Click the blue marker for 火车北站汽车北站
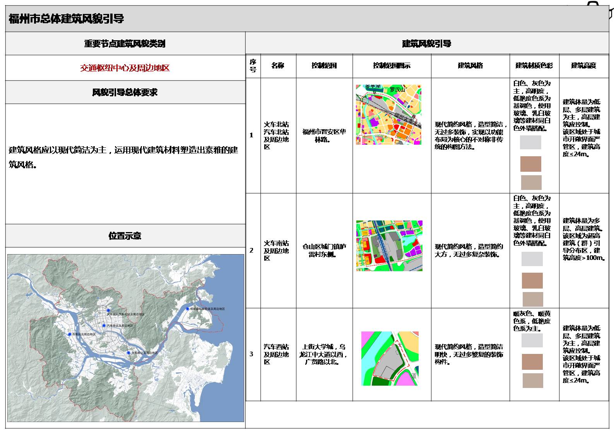The height and width of the screenshot is (434, 614). [x=109, y=311]
